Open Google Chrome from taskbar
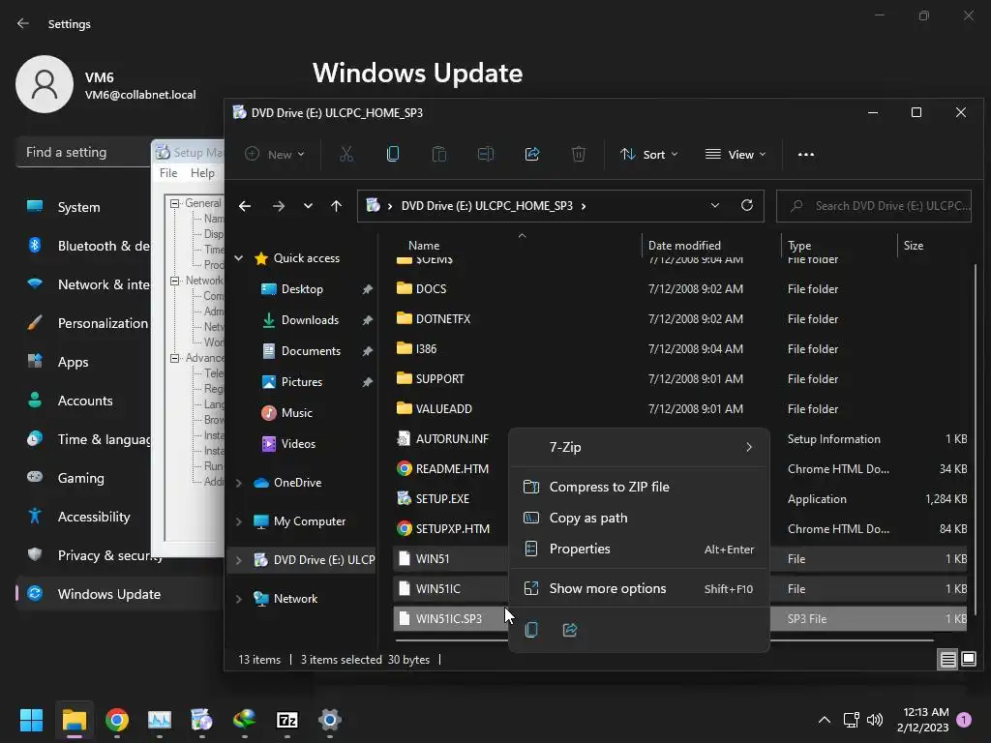This screenshot has height=743, width=991. [x=117, y=720]
